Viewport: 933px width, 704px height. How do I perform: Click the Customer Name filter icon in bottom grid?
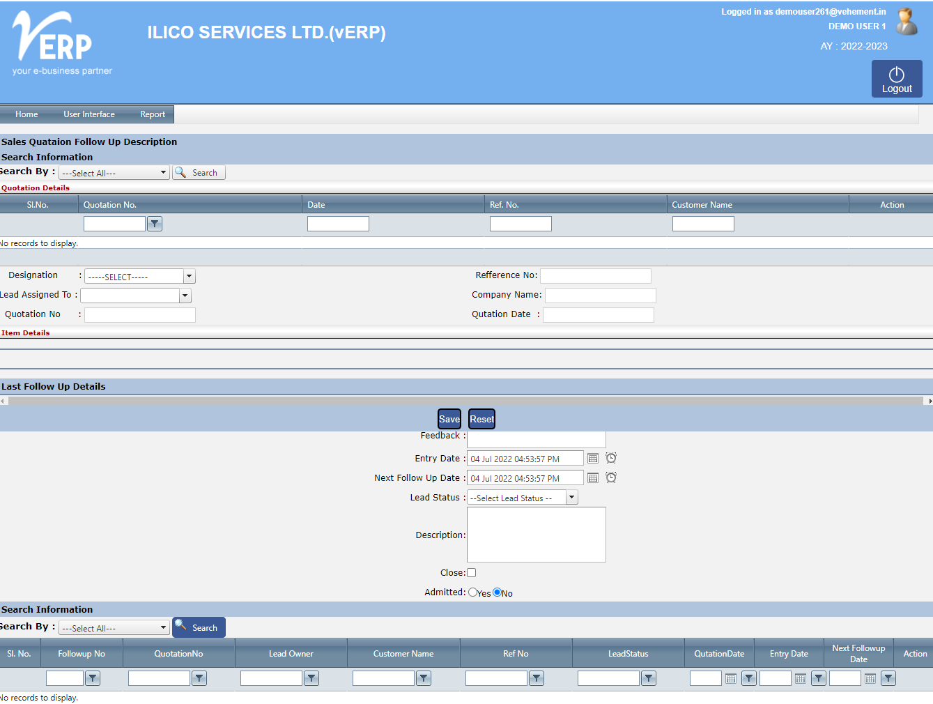pyautogui.click(x=424, y=678)
